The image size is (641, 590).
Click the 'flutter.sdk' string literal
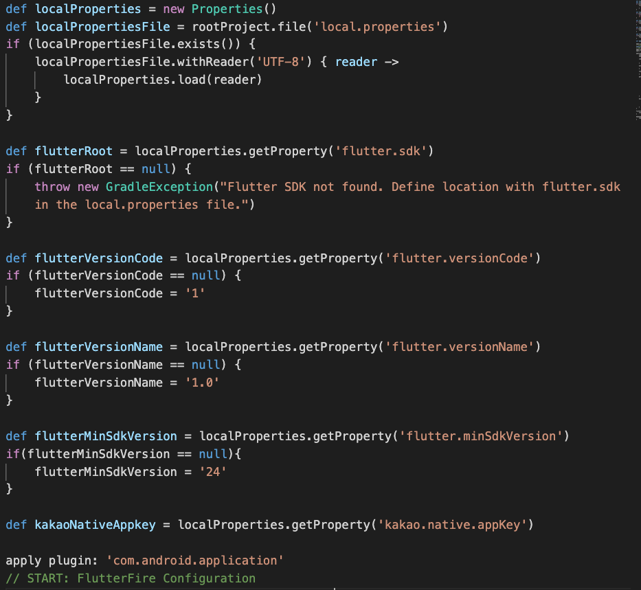coord(381,151)
